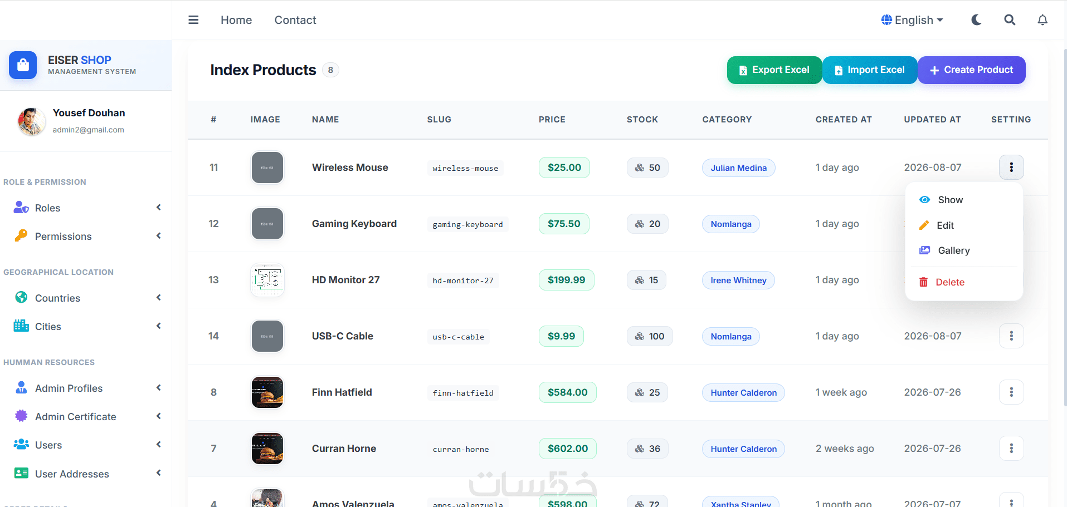
Task: Click the Create Product button
Action: tap(972, 70)
